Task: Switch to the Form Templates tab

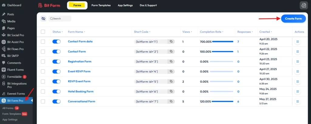Action: coord(101,5)
